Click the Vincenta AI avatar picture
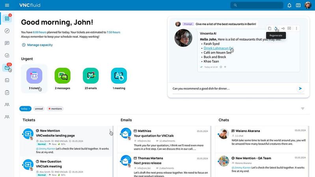The width and height of the screenshot is (315, 177). coord(183,38)
